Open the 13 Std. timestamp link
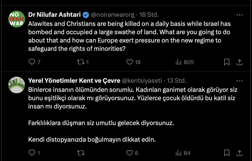The width and height of the screenshot is (252, 161). [x=177, y=81]
